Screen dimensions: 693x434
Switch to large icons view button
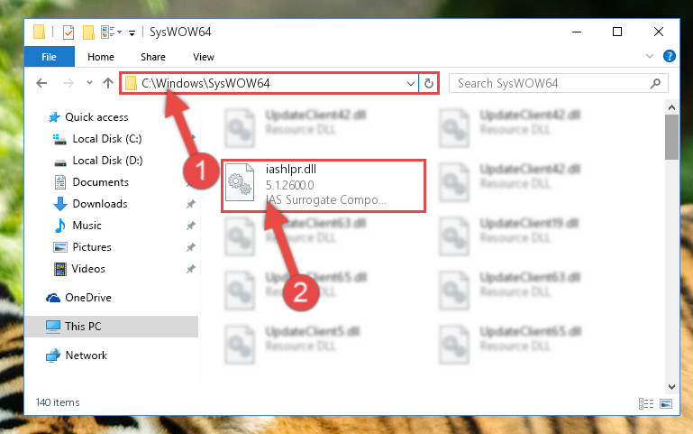pyautogui.click(x=666, y=403)
